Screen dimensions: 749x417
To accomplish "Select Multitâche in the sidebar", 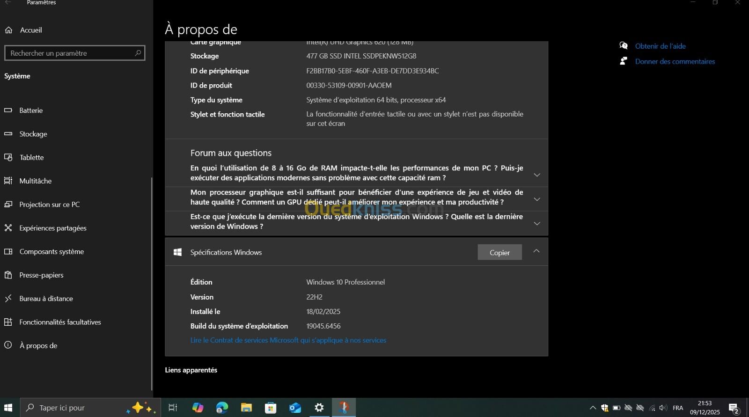I will [36, 181].
